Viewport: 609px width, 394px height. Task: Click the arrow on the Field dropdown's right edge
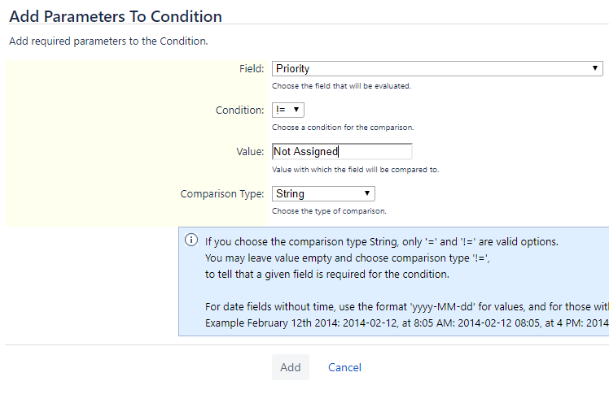pos(596,69)
